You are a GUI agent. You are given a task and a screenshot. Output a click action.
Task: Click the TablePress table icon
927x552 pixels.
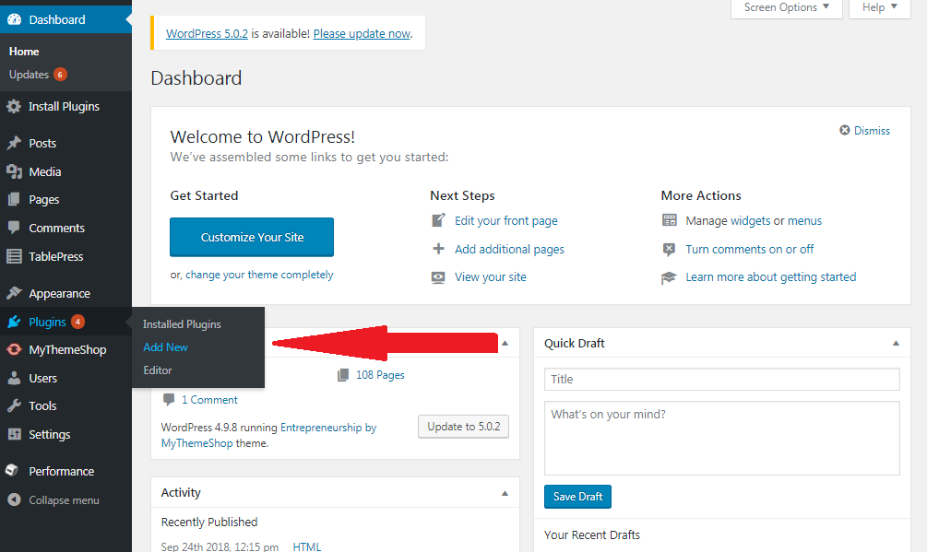(x=14, y=256)
